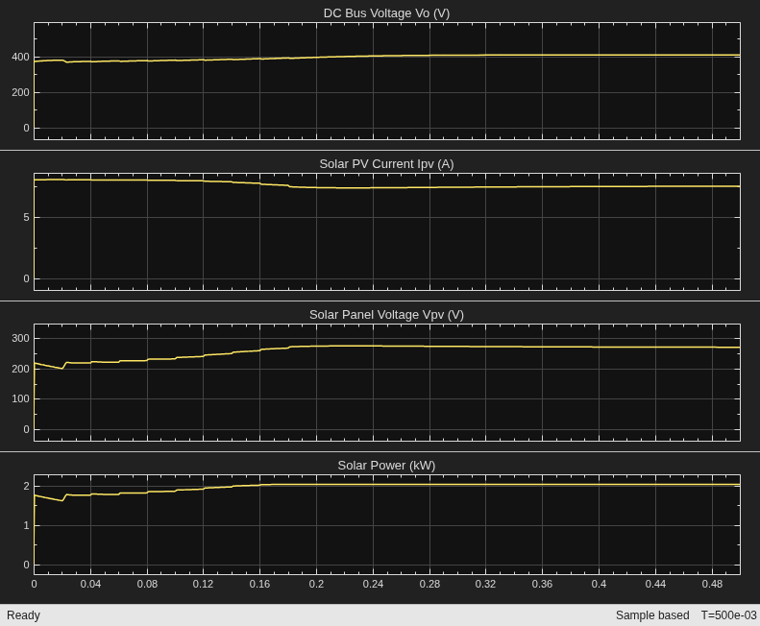The image size is (760, 626).
Task: Click the 0.4 tick on the time axis
Action: (x=599, y=584)
